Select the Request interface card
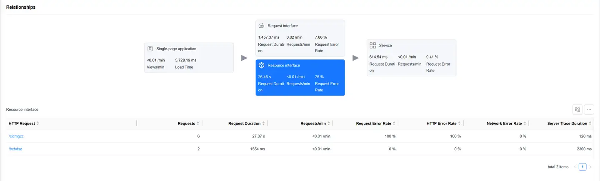The image size is (600, 181). (x=300, y=38)
